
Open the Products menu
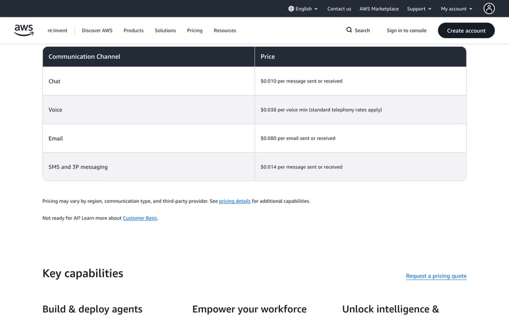133,31
